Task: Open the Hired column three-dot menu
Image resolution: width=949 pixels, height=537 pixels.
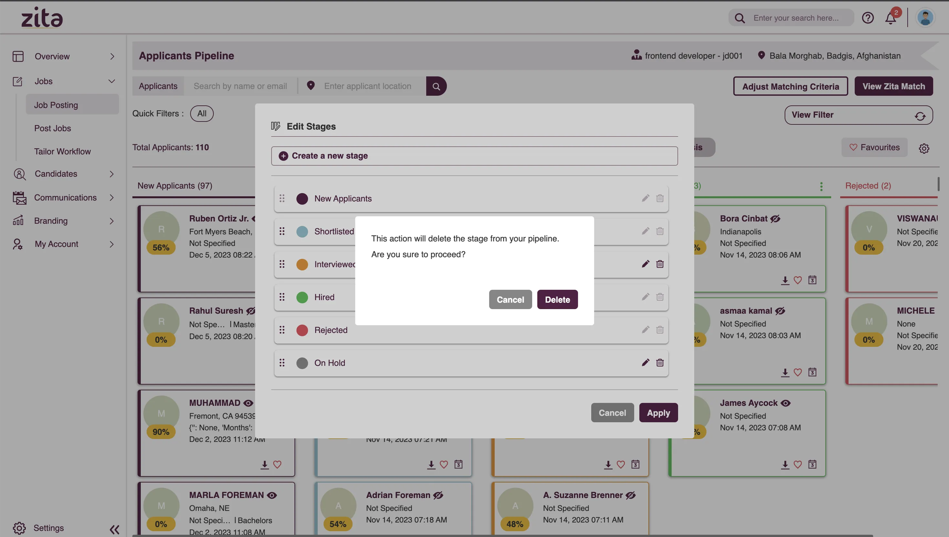Action: point(821,186)
